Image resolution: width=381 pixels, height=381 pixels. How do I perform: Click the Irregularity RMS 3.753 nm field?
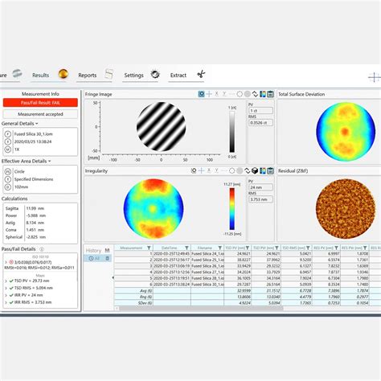pyautogui.click(x=260, y=199)
